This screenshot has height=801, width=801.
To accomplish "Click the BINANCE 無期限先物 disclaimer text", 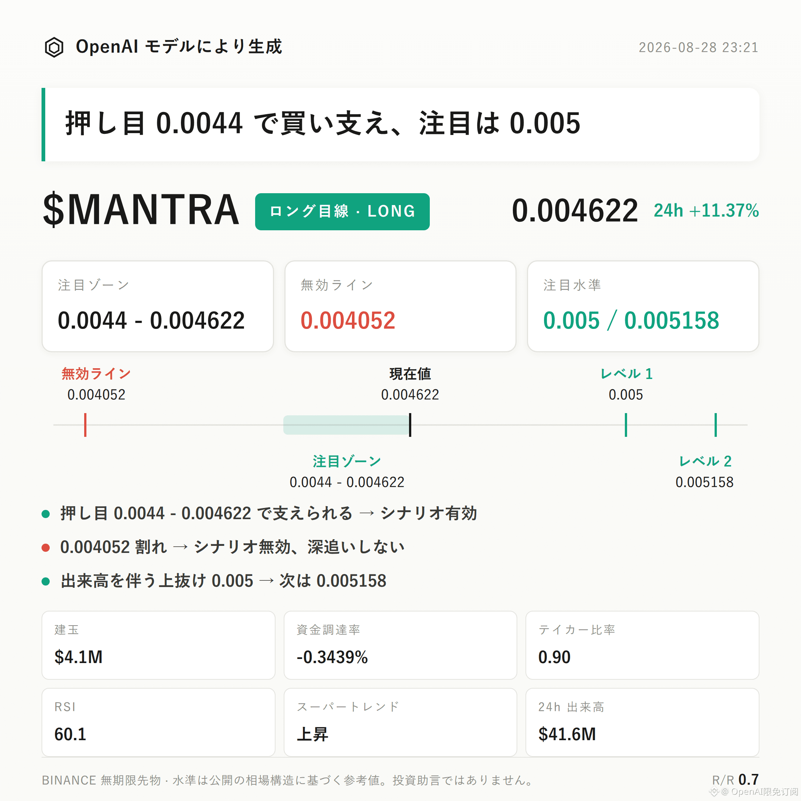I will tap(288, 780).
